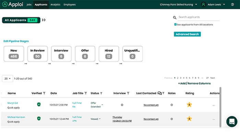Open the actions menu for Manjit Gill
240x137 pixels.
point(214,105)
